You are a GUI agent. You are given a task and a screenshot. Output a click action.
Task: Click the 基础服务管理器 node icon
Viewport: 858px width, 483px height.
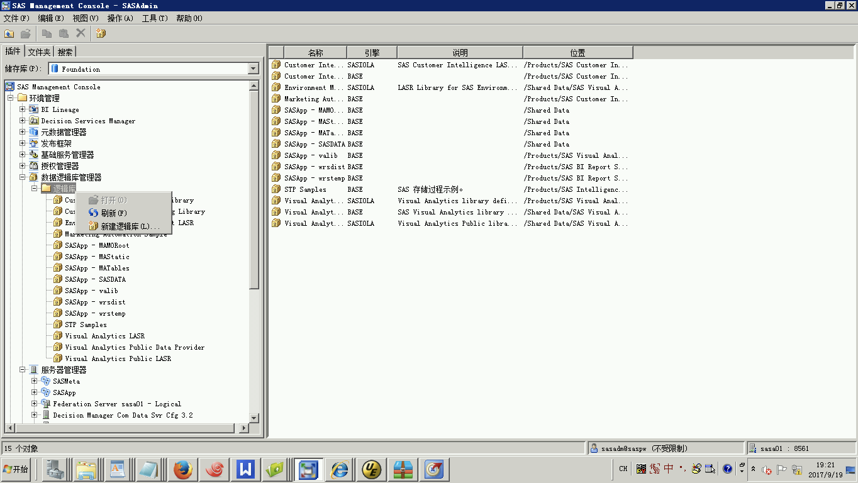point(34,155)
